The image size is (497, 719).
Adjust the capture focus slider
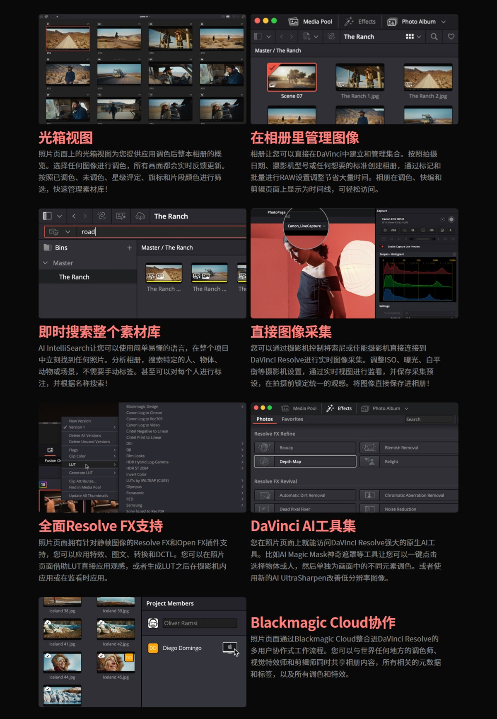pos(422,239)
